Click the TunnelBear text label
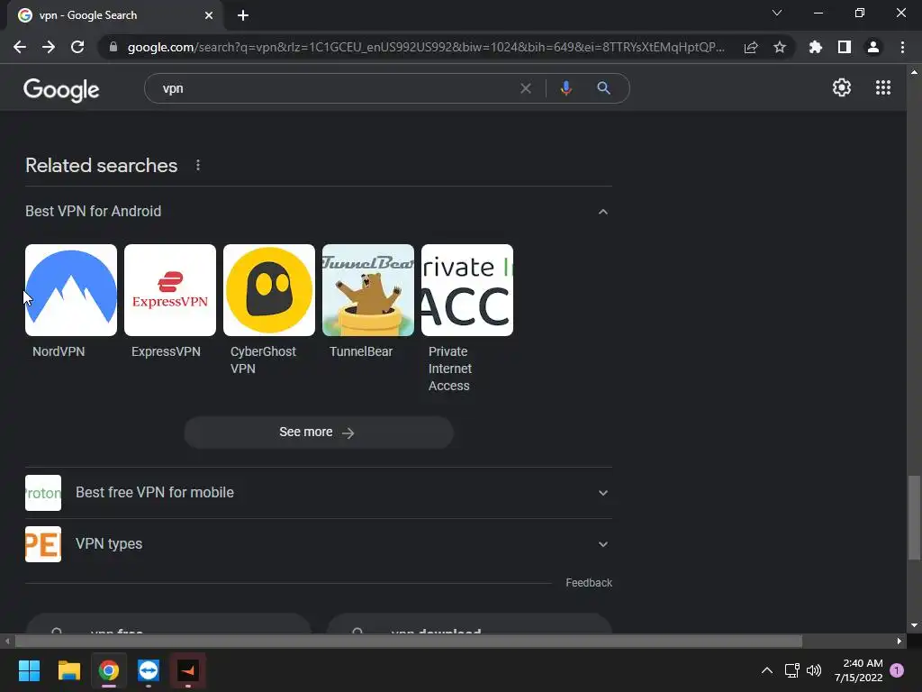The height and width of the screenshot is (692, 922). 361,351
